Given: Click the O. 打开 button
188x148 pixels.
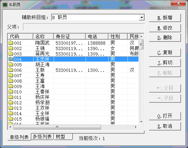Looking at the screenshot, I should point(165,116).
